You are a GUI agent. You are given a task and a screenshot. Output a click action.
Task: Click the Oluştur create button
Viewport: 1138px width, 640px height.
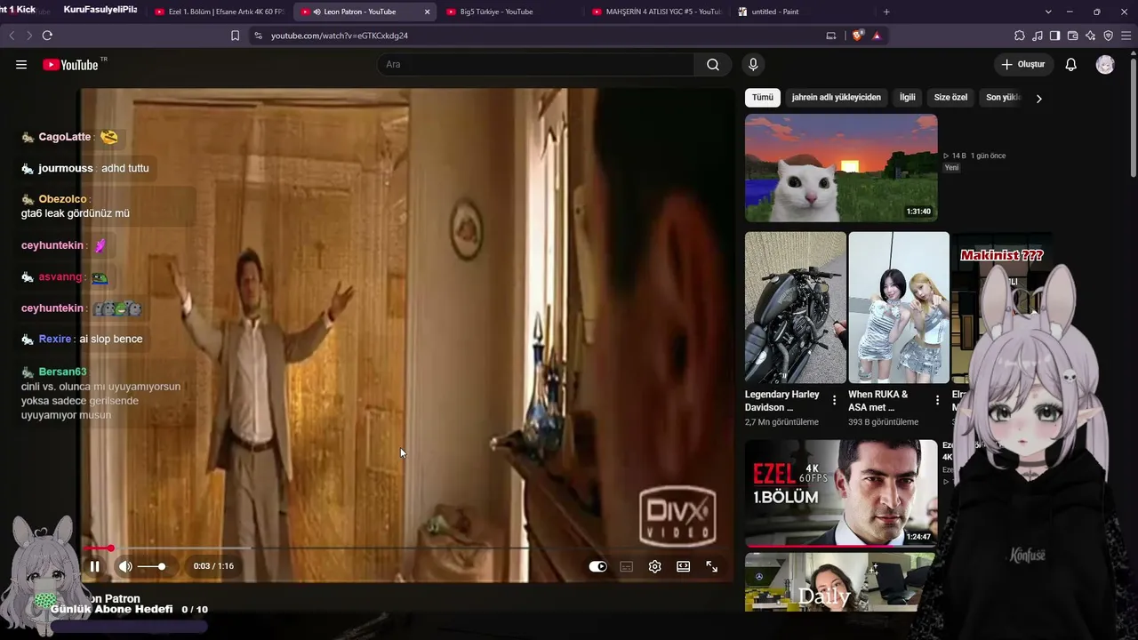(1023, 64)
